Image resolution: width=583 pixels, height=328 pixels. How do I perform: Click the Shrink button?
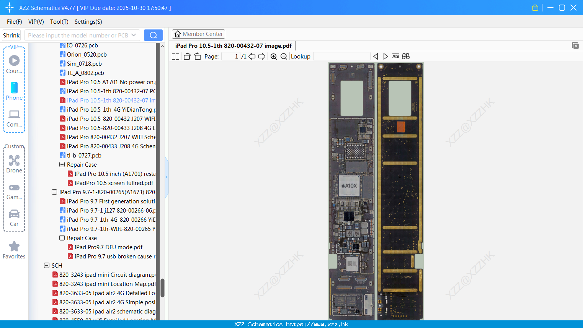pos(11,35)
